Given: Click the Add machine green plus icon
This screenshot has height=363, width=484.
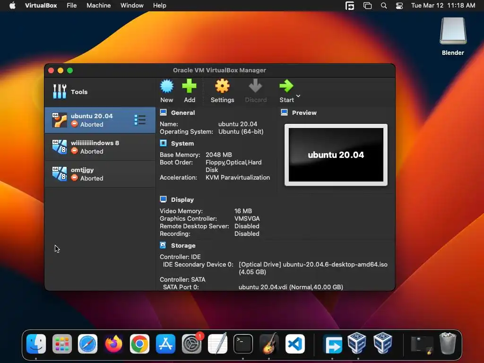Looking at the screenshot, I should pos(189,86).
